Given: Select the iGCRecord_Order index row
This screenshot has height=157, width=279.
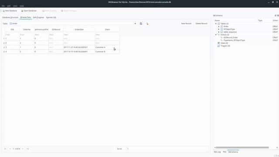Looking at the screenshot, I should pyautogui.click(x=231, y=38).
